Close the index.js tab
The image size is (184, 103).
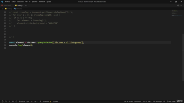click(x=26, y=5)
